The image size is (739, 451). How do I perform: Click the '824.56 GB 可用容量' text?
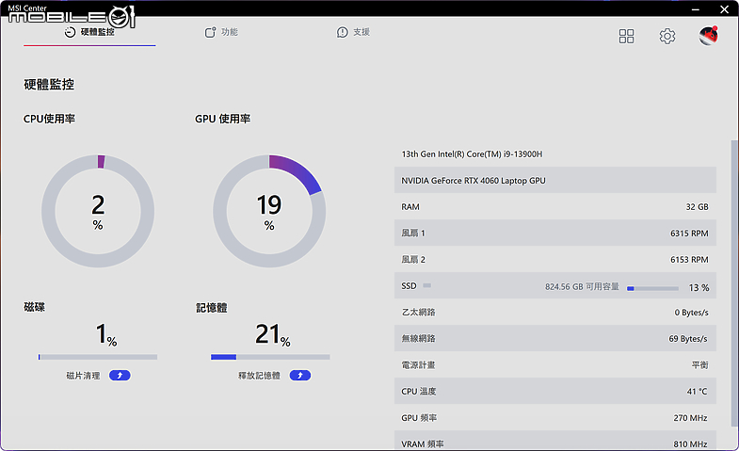(x=582, y=286)
